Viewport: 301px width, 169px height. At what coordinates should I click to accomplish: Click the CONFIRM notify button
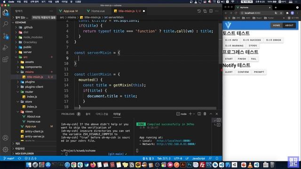(243, 72)
